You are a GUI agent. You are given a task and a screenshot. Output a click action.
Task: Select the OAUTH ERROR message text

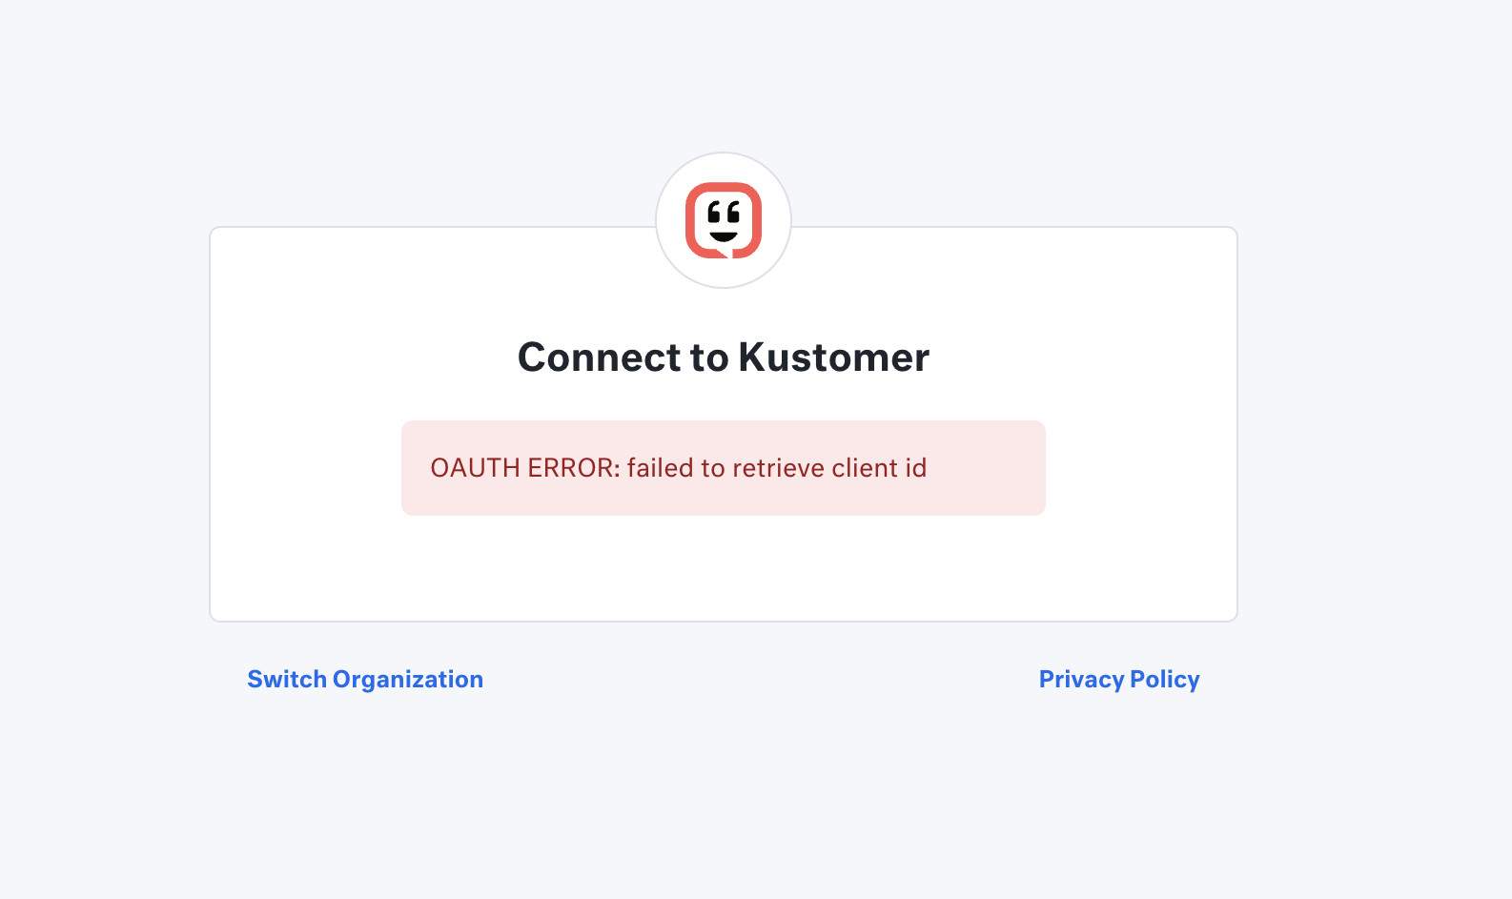679,468
